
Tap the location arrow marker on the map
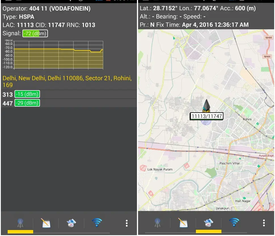pyautogui.click(x=206, y=105)
